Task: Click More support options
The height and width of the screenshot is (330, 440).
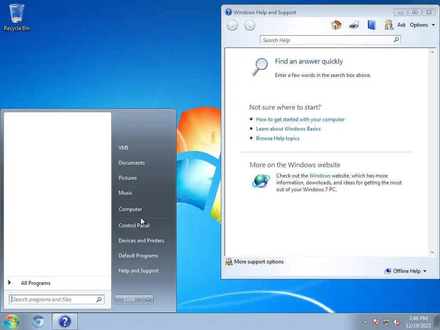Action: 259,262
